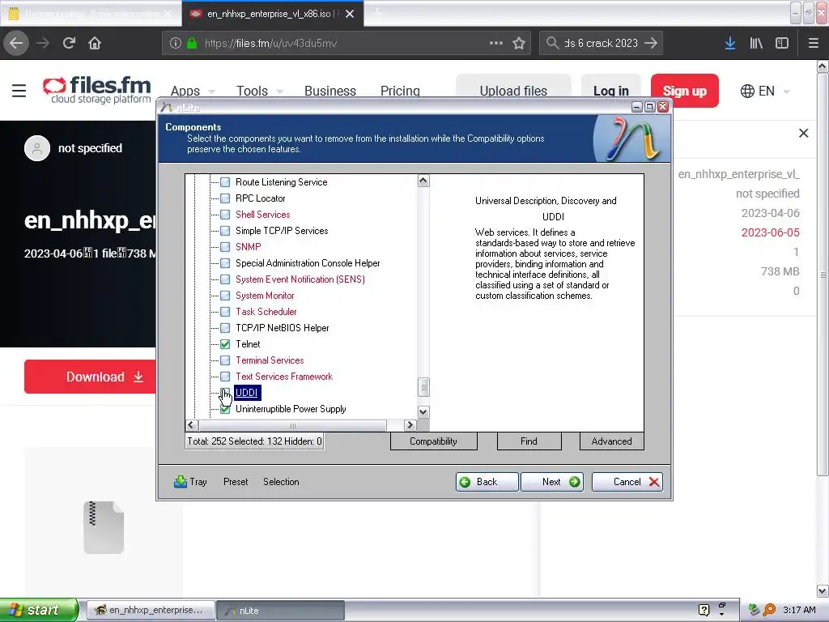Viewport: 829px width, 622px height.
Task: Toggle Simple TCP/IP Services checkbox
Action: 225,231
